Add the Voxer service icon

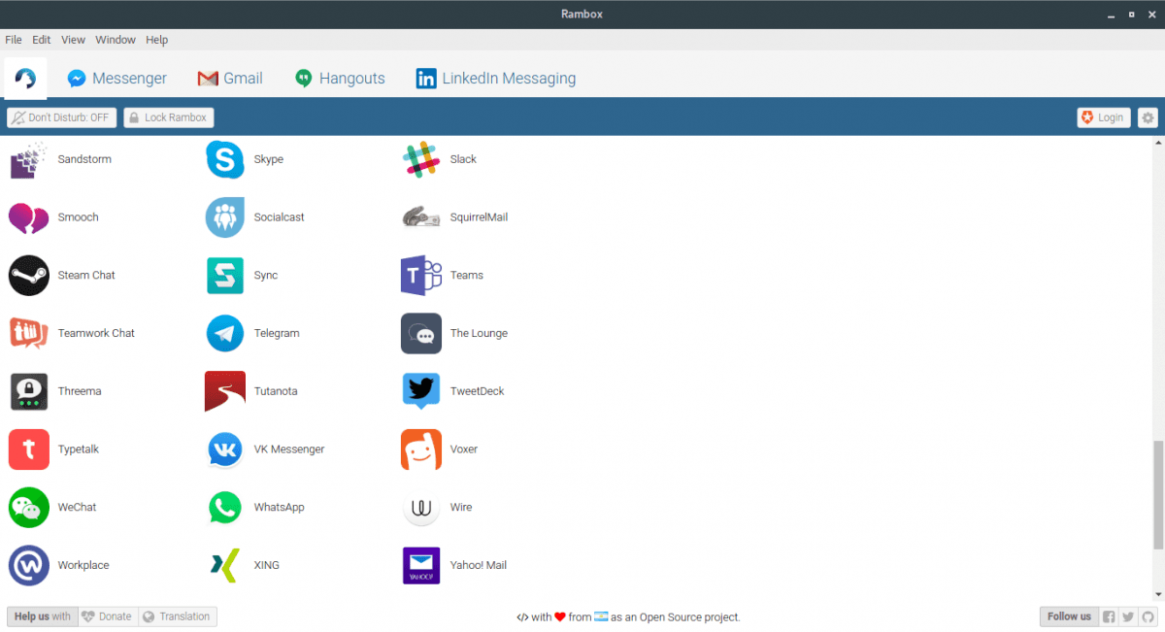[421, 449]
